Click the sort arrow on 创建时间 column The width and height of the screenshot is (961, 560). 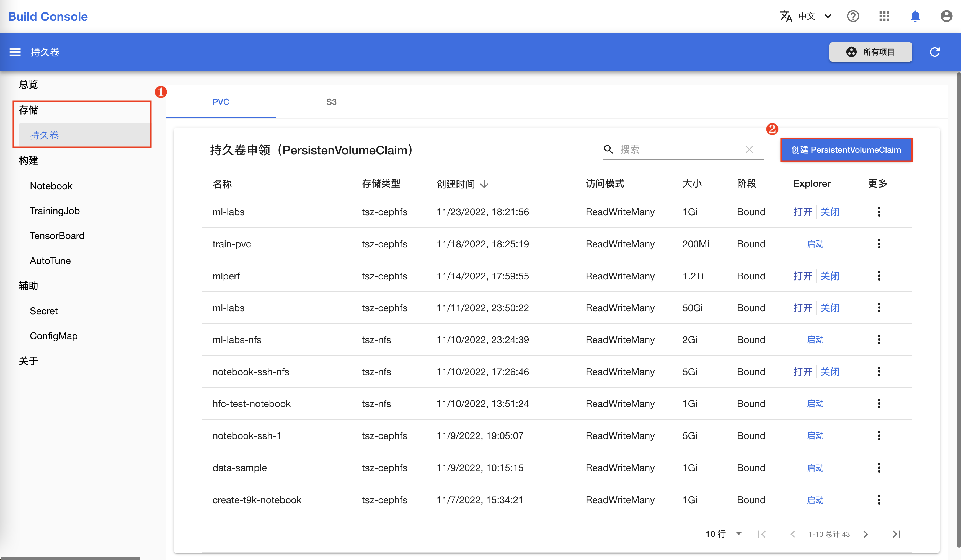[485, 184]
